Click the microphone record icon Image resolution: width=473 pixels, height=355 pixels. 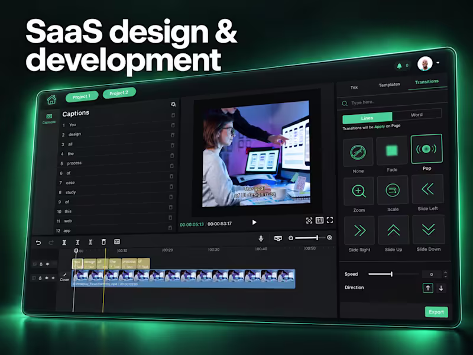261,238
